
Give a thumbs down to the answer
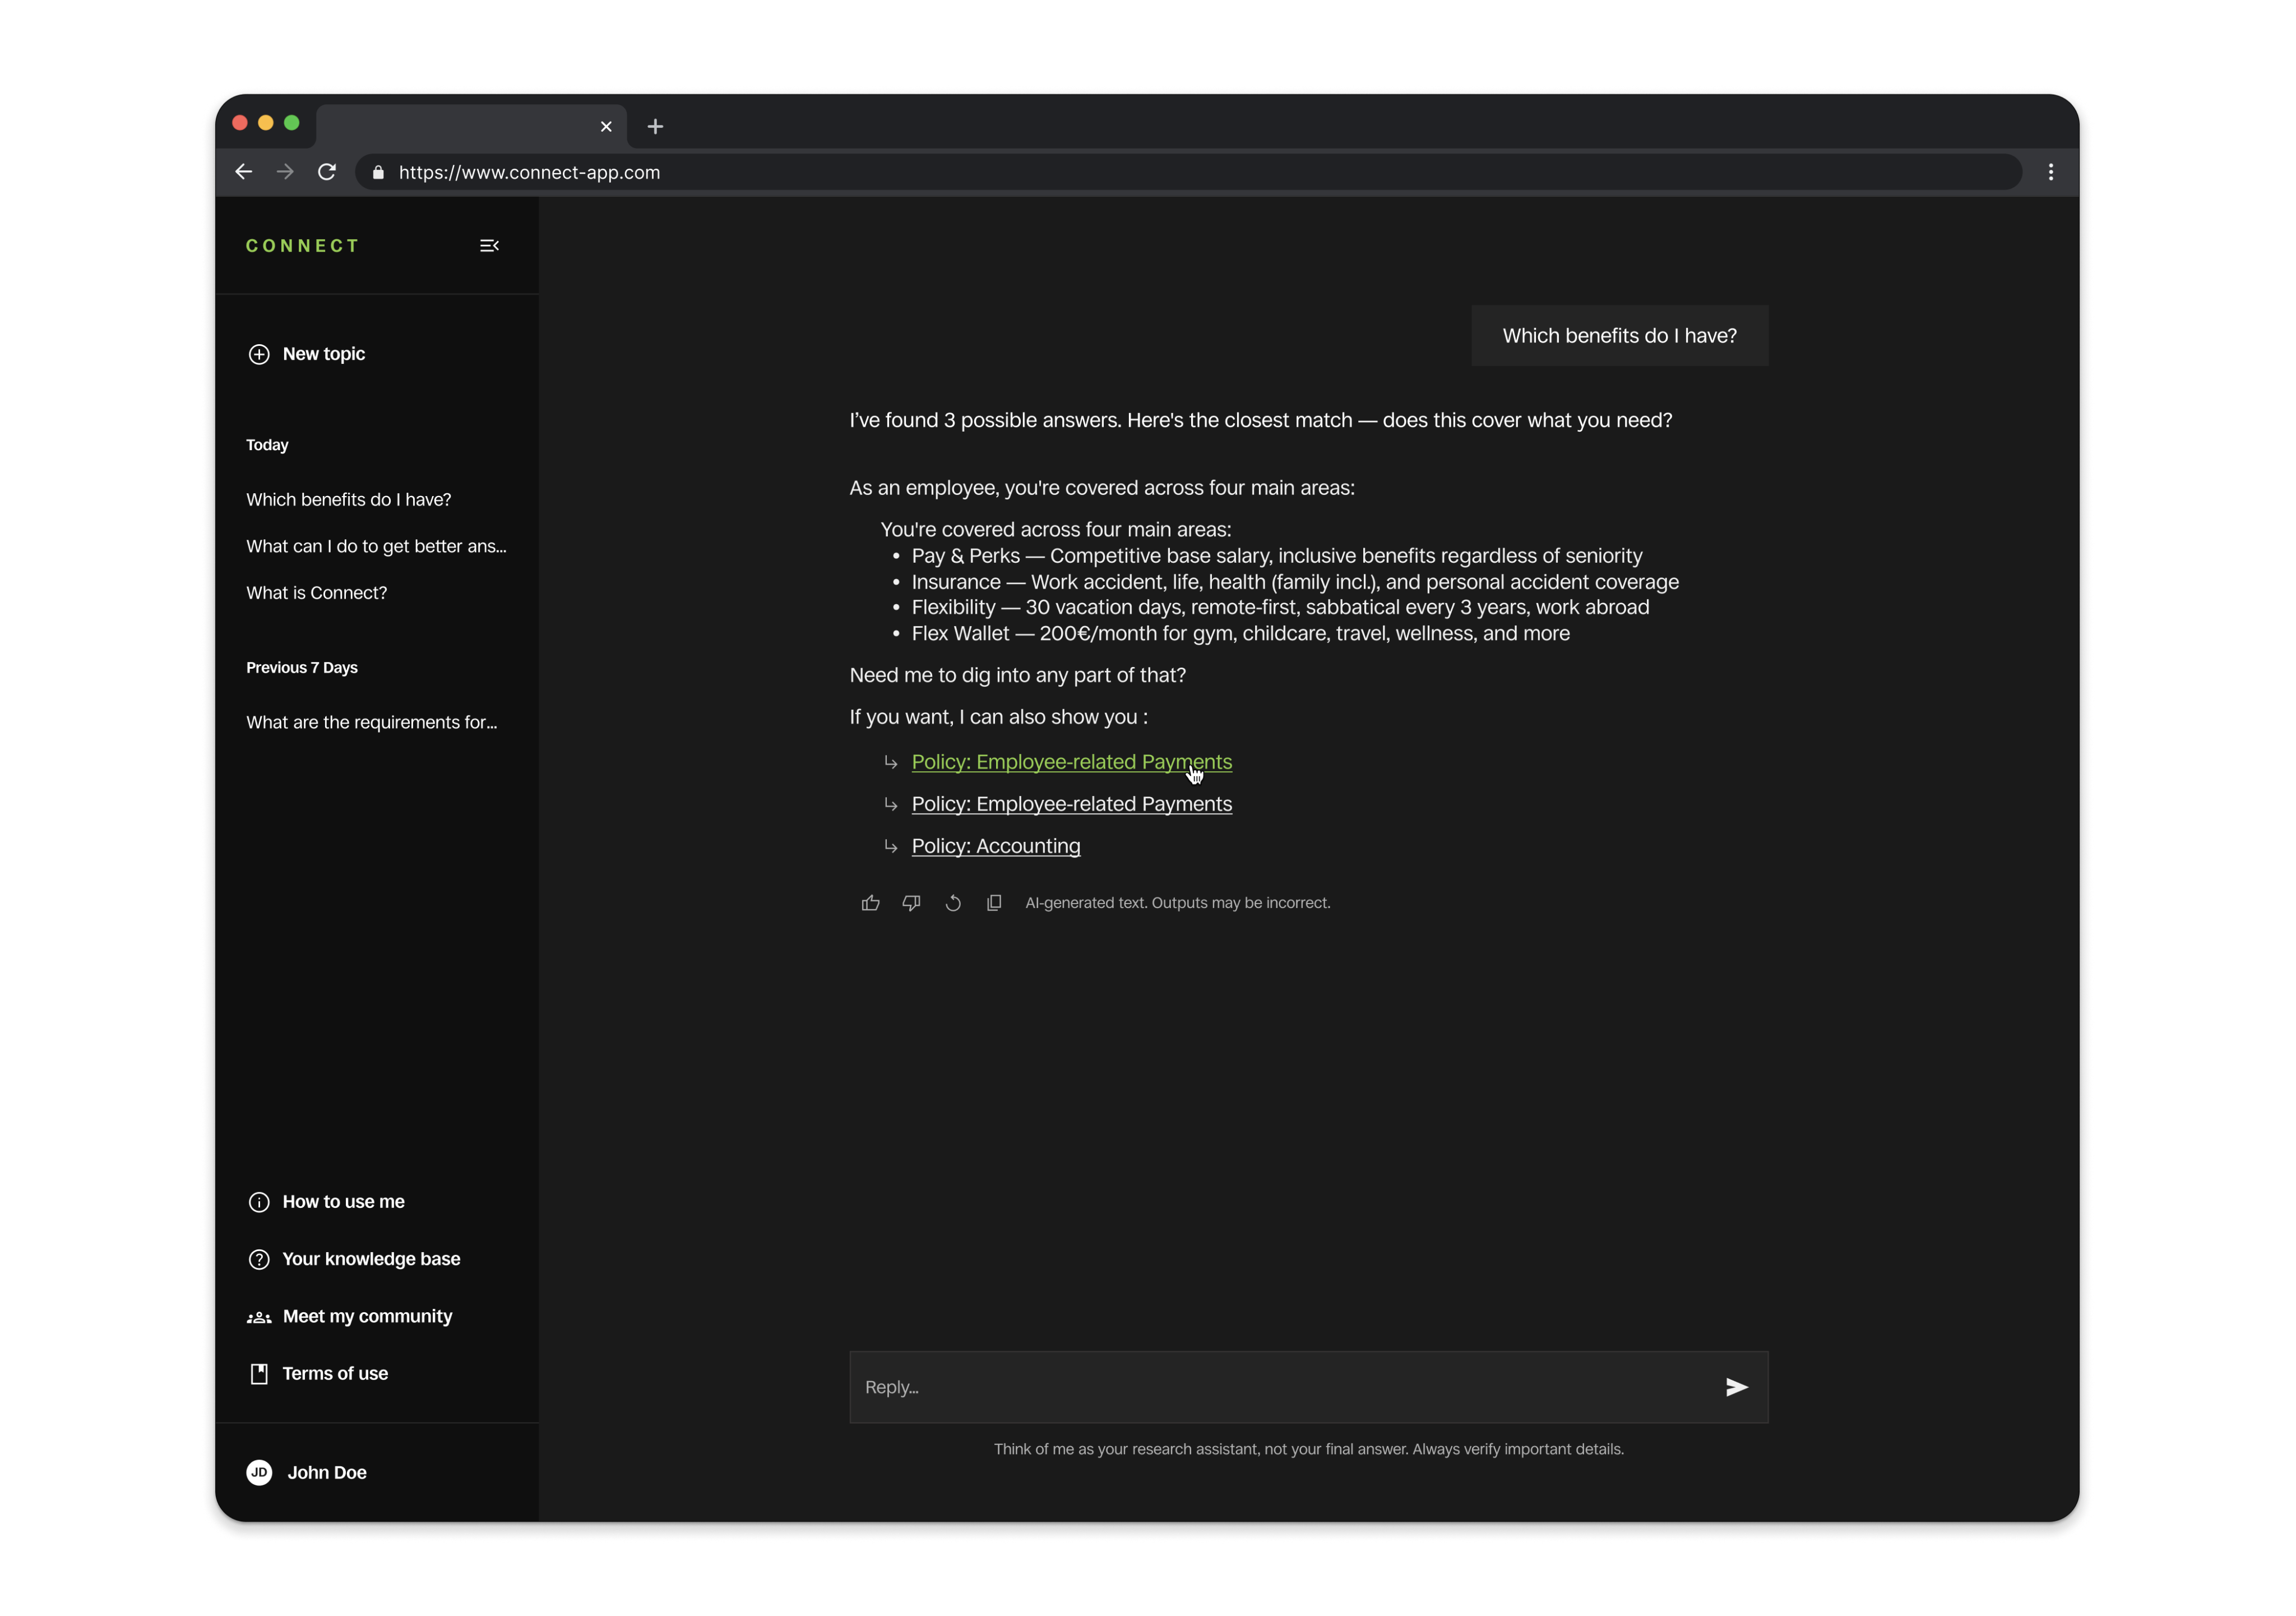click(x=911, y=903)
